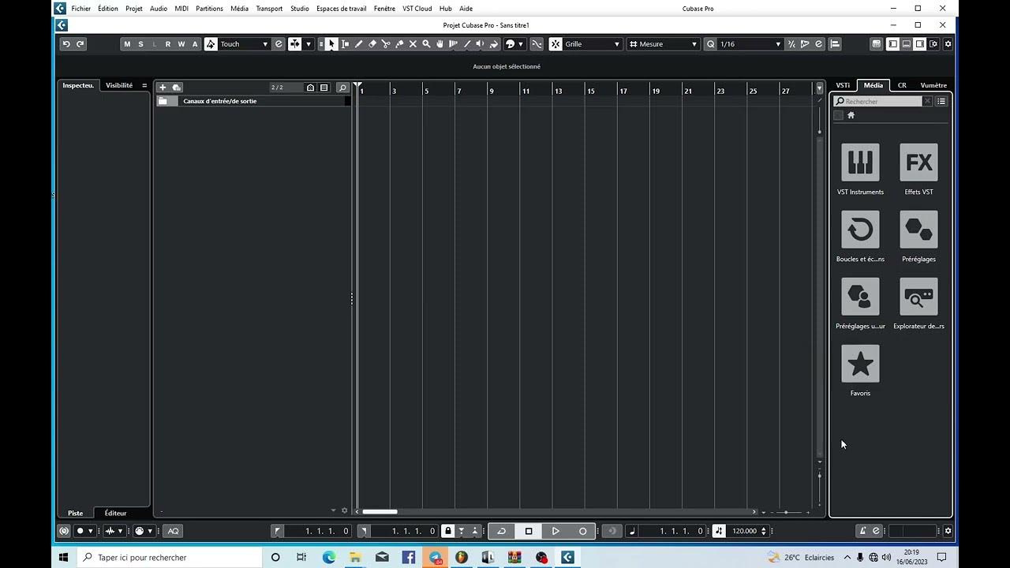Screen dimensions: 1010x568
Task: Click the find tracks magnifier icon
Action: point(342,88)
